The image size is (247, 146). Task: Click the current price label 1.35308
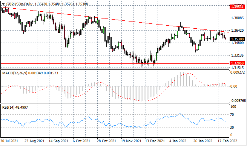click(238, 39)
